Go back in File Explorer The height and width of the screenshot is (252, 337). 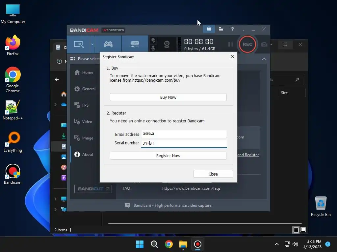57,79
